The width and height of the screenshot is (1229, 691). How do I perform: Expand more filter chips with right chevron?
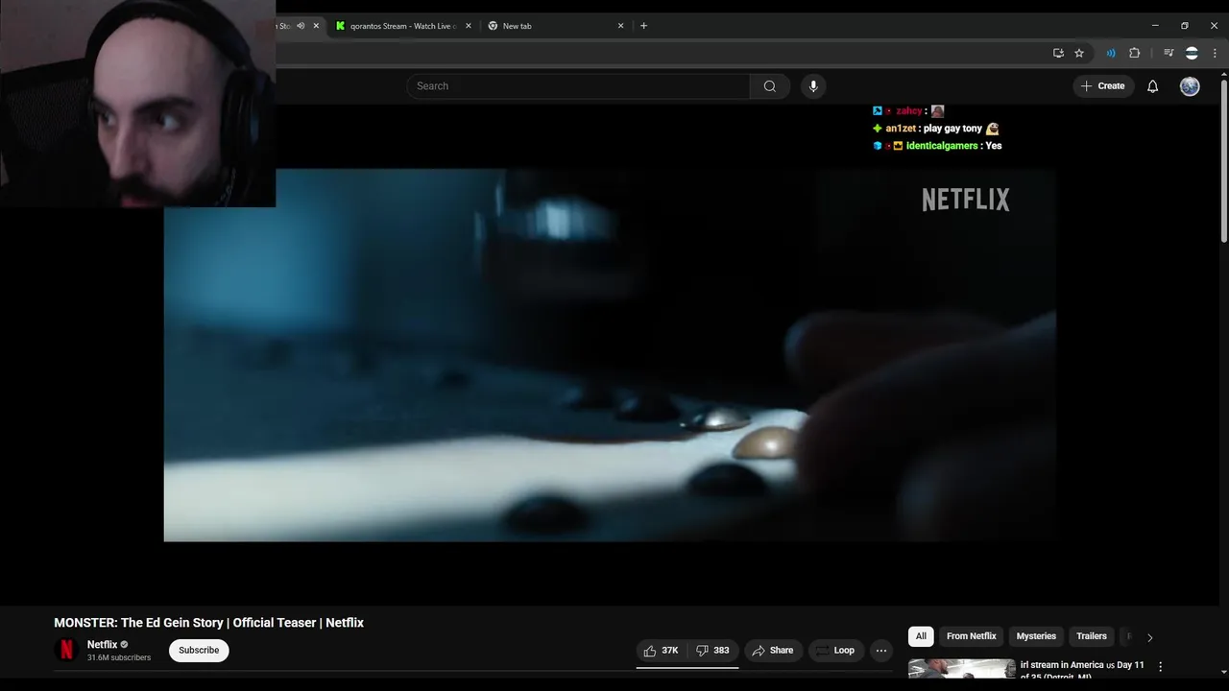(1149, 637)
